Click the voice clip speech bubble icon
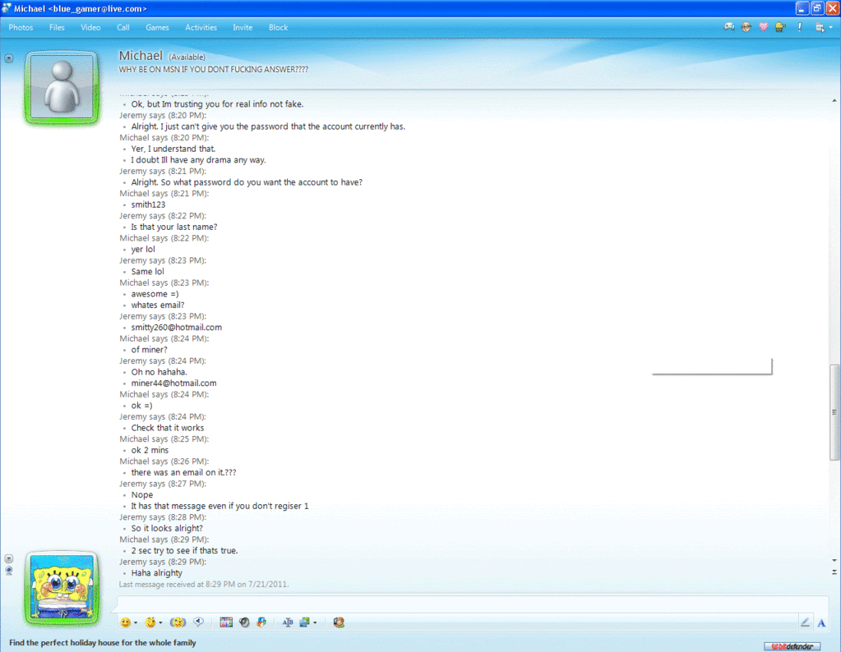 [x=198, y=622]
